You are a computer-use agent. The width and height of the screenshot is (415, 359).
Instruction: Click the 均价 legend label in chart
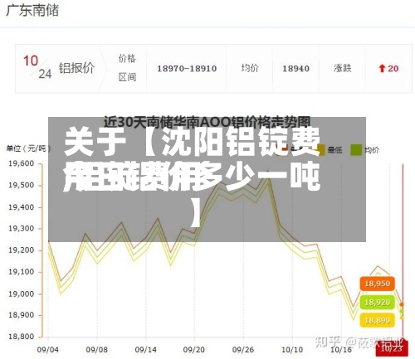pos(372,150)
